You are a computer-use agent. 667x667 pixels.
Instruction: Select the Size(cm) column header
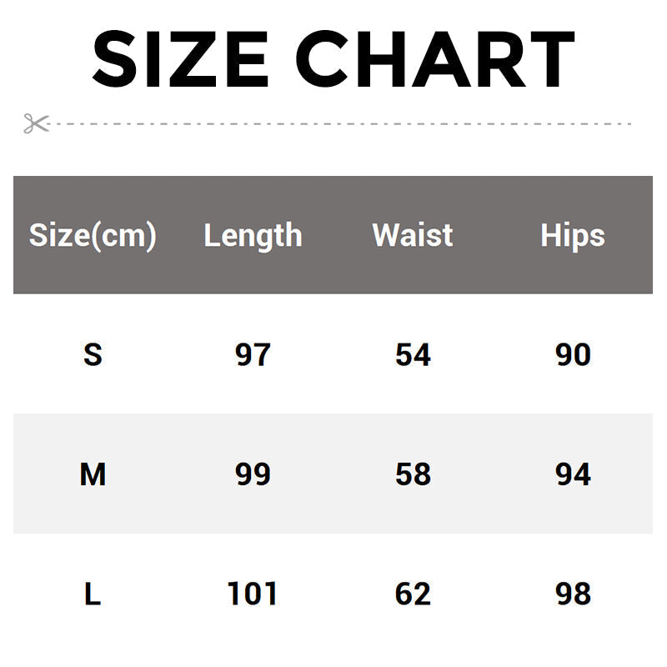pyautogui.click(x=93, y=235)
